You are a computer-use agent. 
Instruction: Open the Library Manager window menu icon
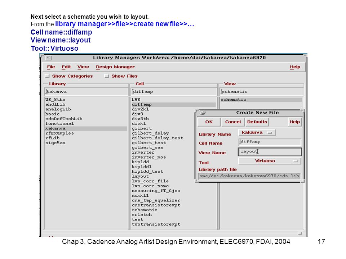tap(49, 58)
